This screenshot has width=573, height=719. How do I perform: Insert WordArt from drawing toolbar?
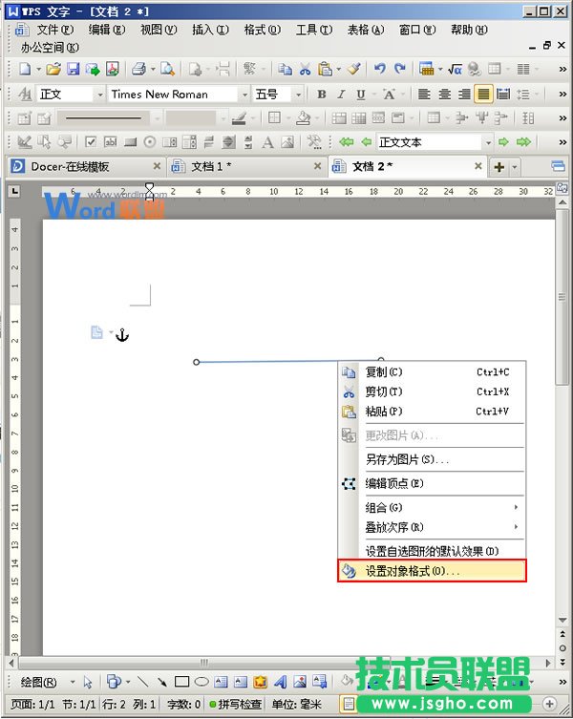pos(280,682)
